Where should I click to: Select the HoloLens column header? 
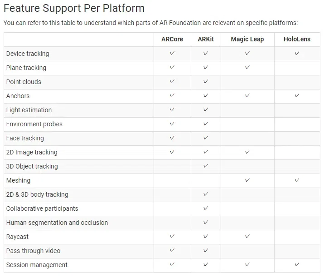click(x=297, y=39)
